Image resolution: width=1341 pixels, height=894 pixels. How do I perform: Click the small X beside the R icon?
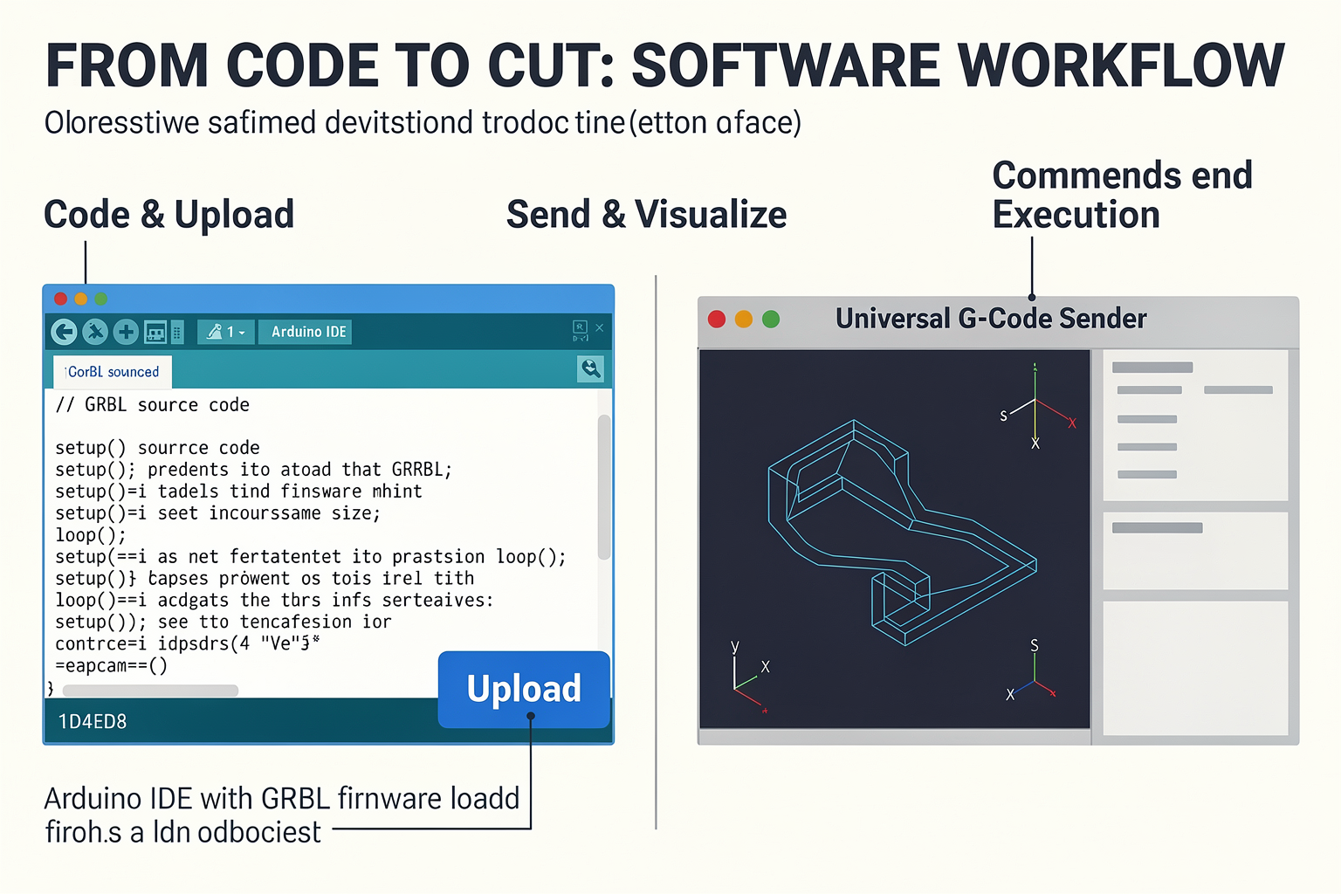[x=600, y=327]
